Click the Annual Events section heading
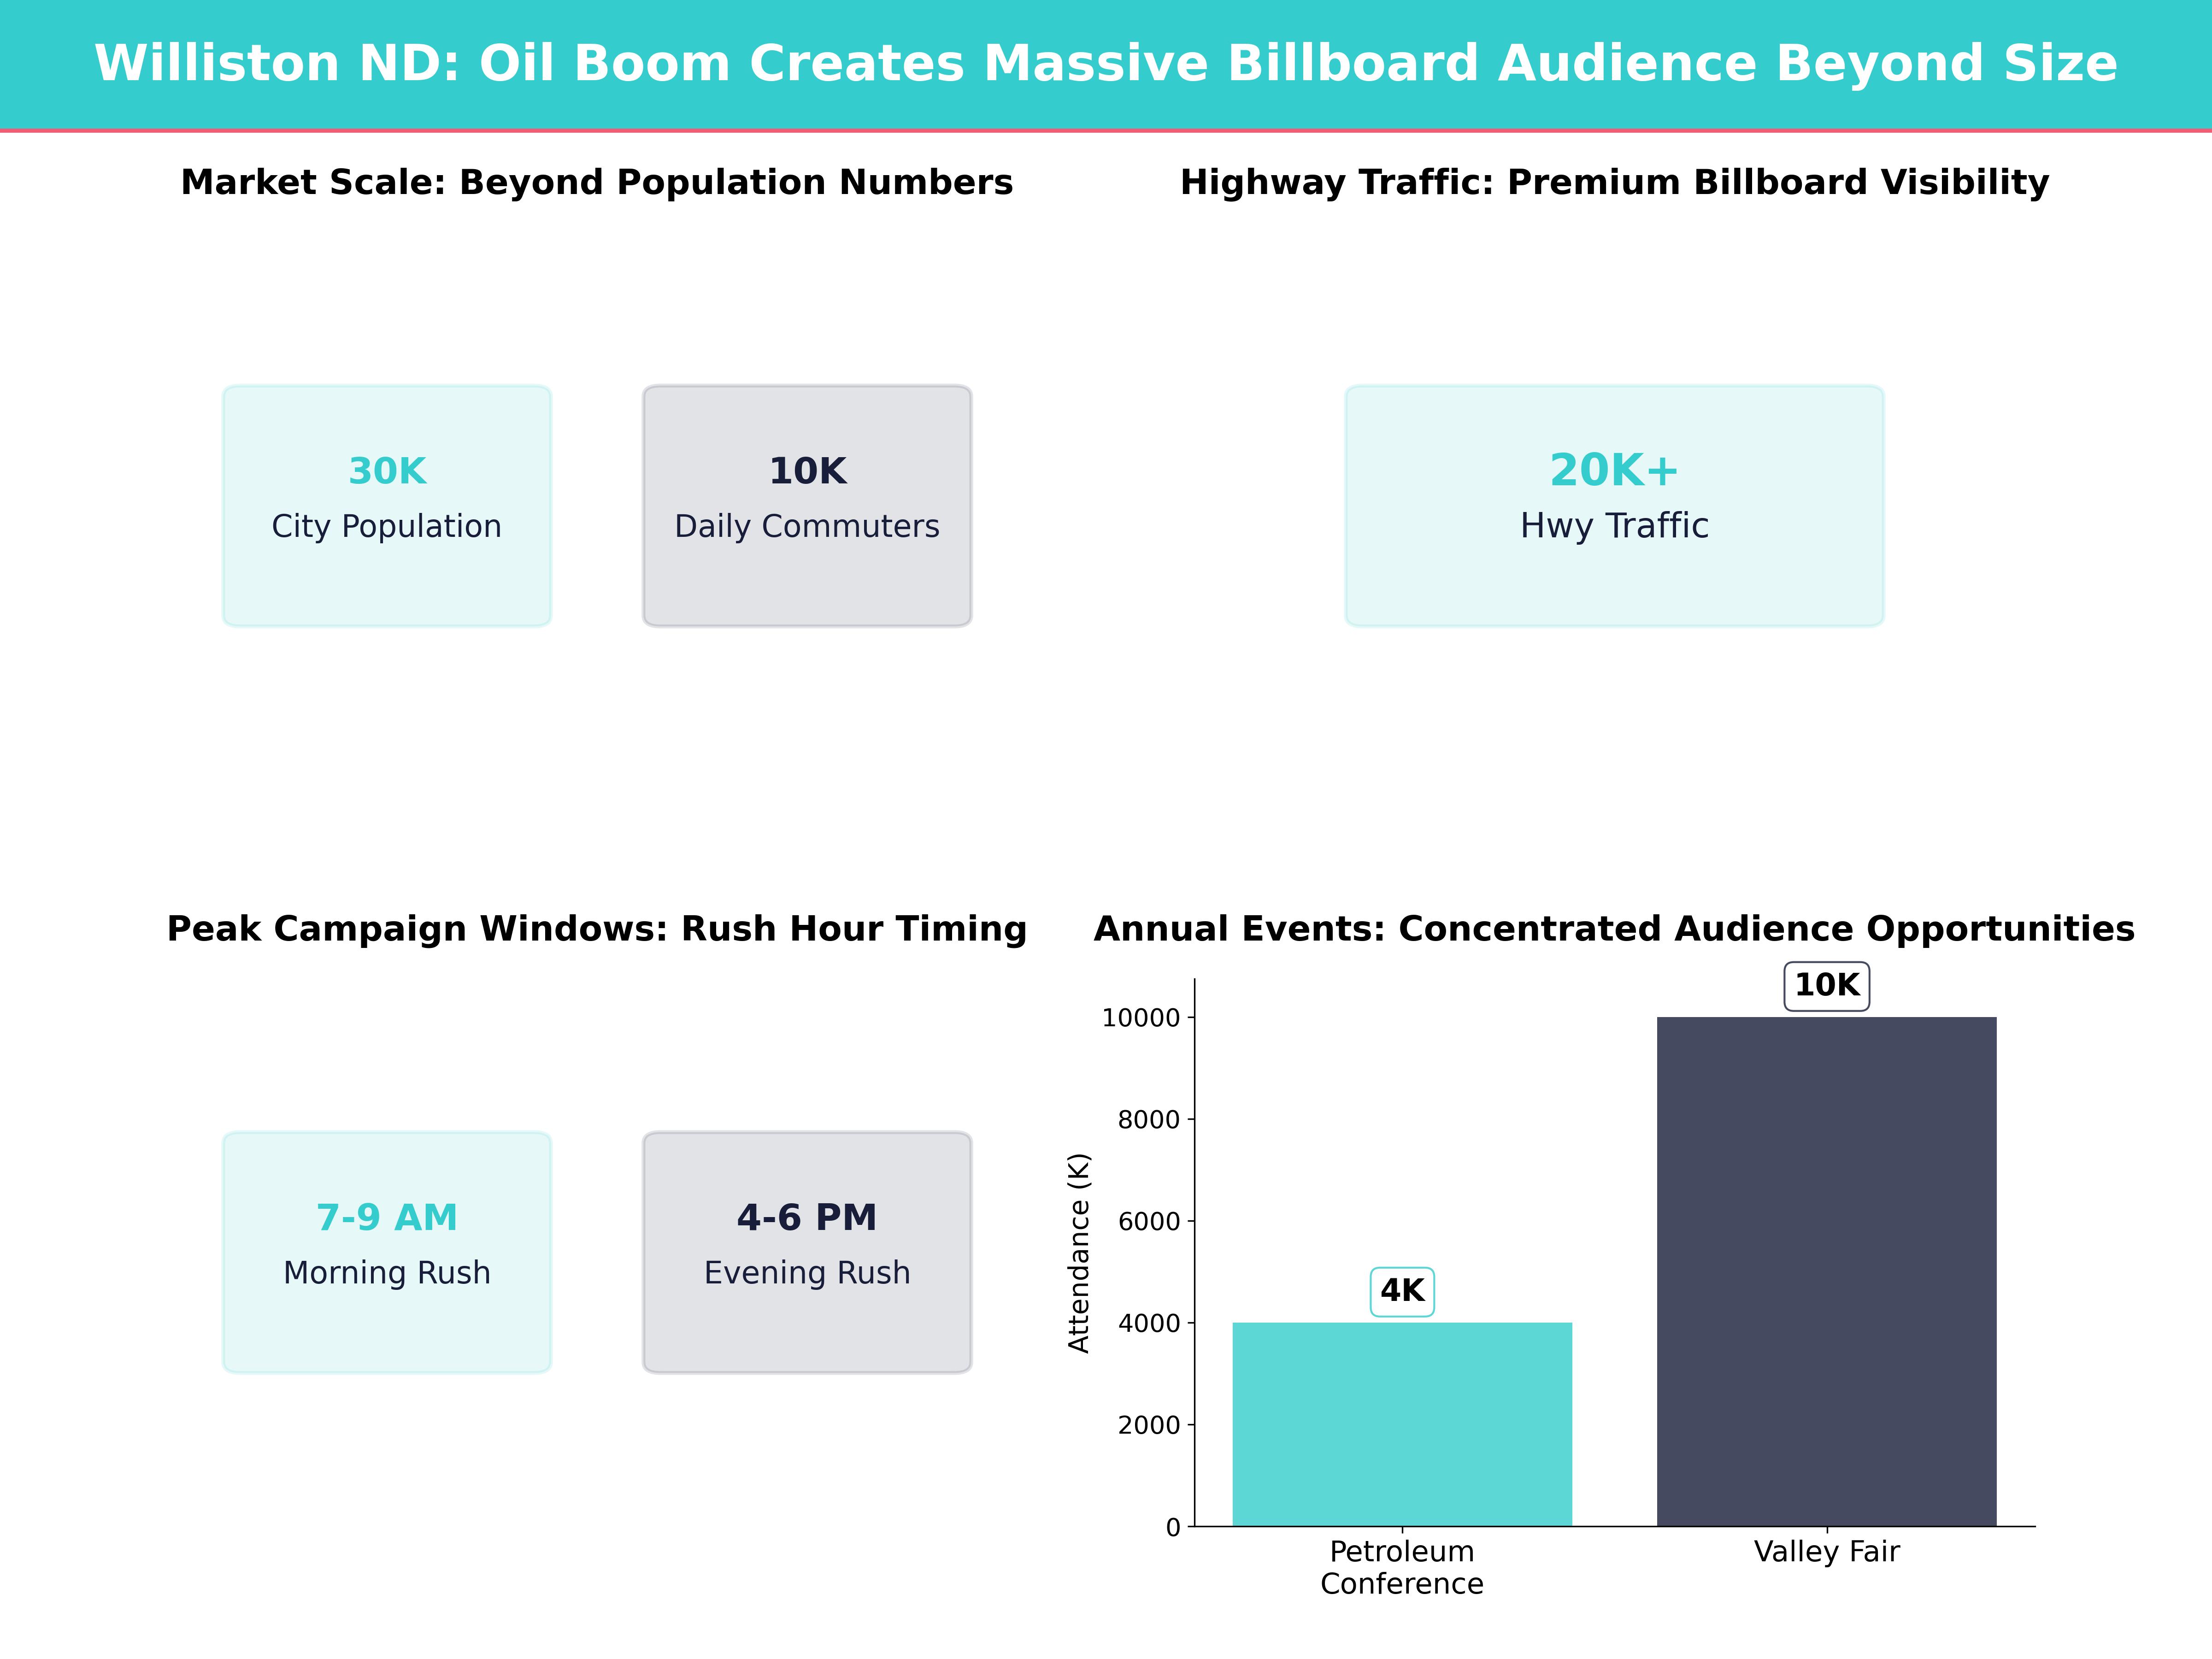This screenshot has width=2212, height=1659. (1614, 929)
